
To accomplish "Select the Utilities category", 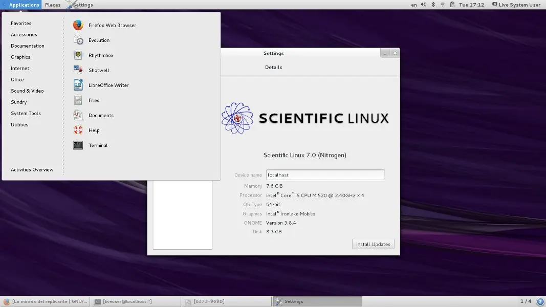I will pos(19,125).
